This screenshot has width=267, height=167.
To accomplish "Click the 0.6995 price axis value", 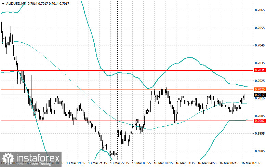I will pyautogui.click(x=260, y=133).
